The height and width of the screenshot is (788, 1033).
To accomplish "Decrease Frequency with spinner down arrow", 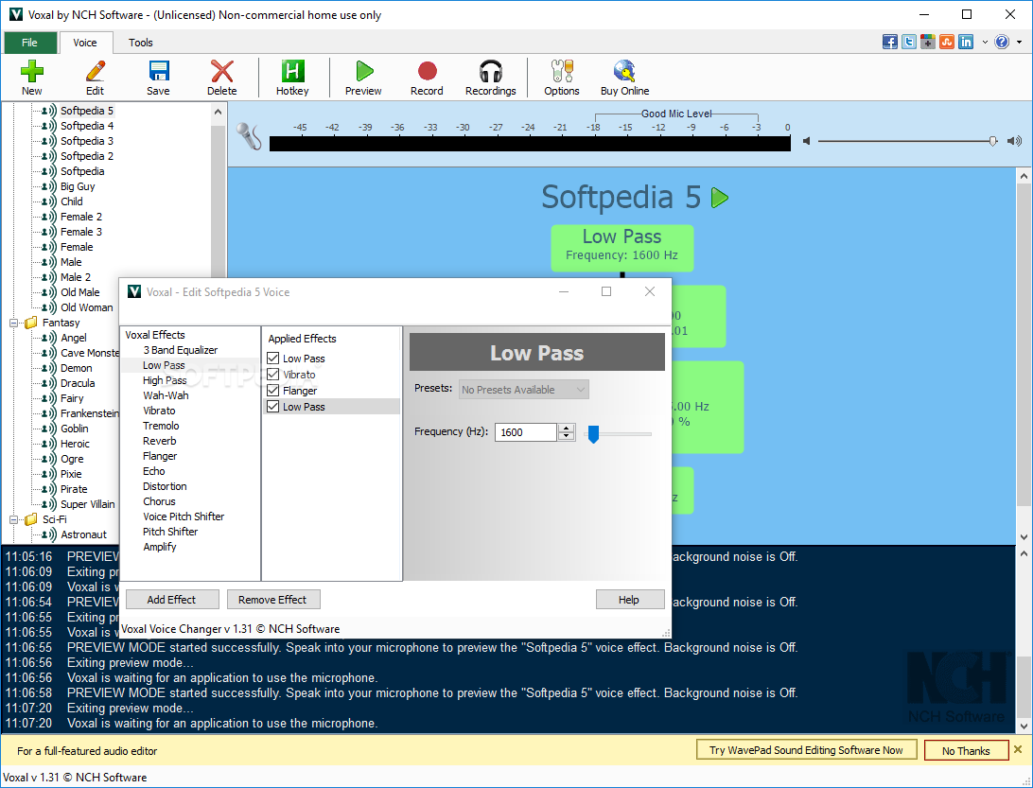I will [x=566, y=436].
